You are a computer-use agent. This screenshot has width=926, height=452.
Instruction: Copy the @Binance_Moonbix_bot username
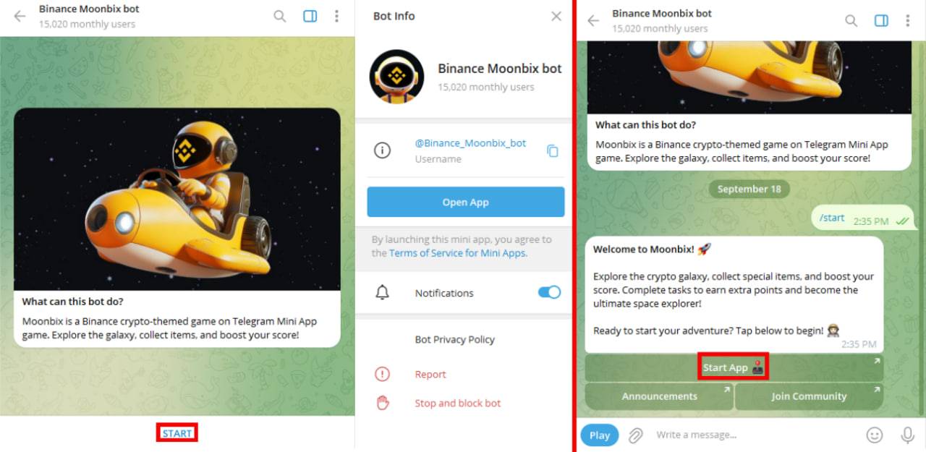[553, 150]
